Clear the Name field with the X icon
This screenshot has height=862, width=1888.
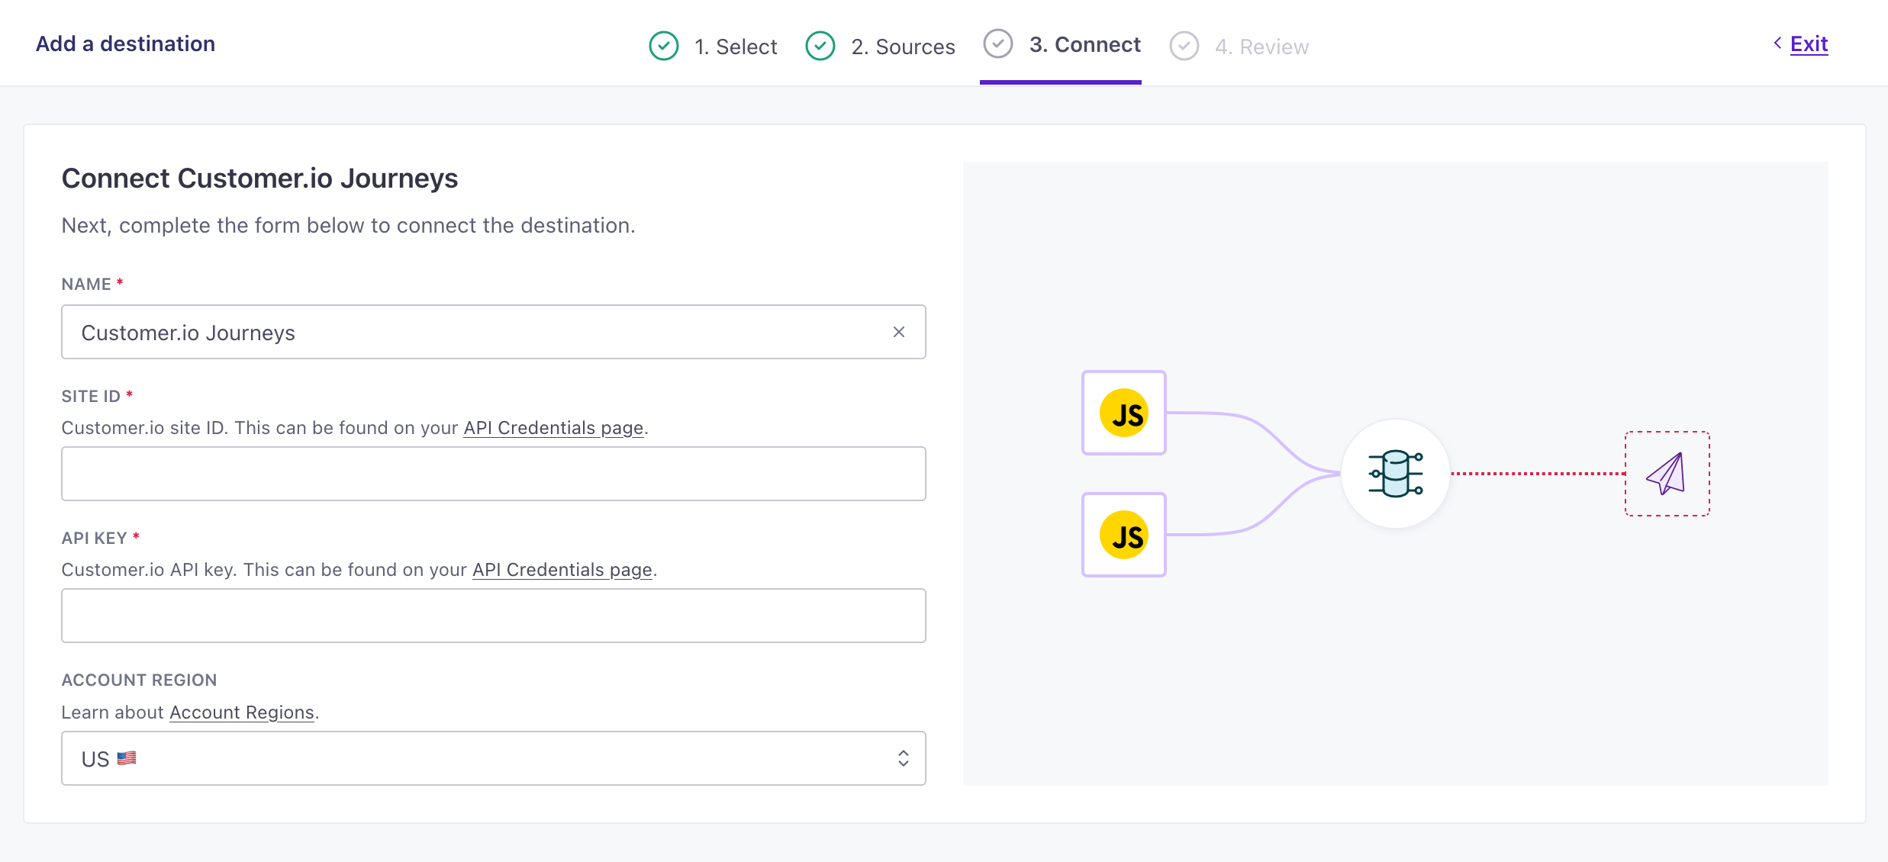899,332
